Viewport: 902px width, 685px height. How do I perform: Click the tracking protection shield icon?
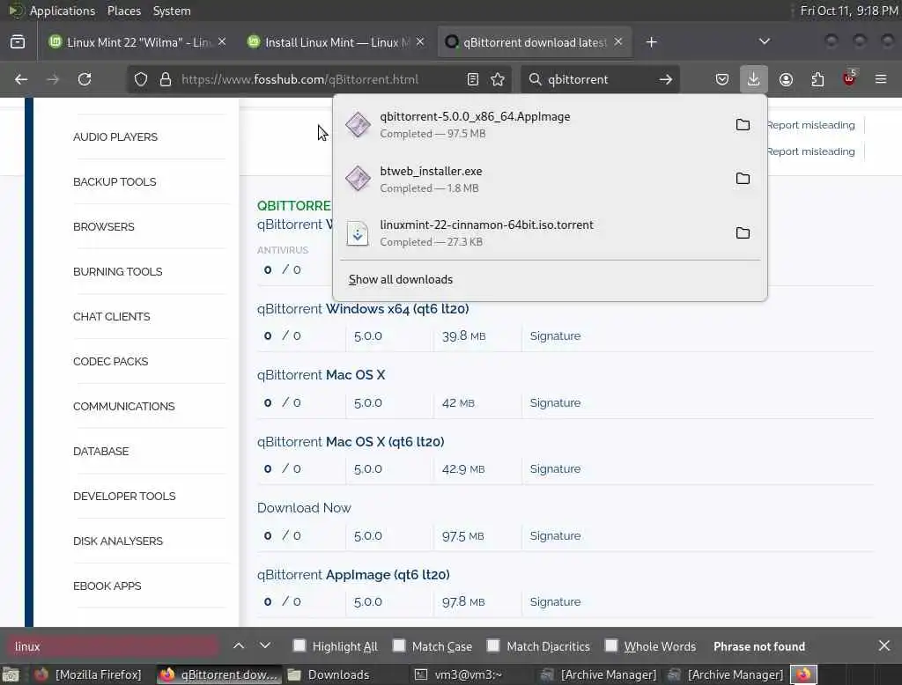(141, 79)
